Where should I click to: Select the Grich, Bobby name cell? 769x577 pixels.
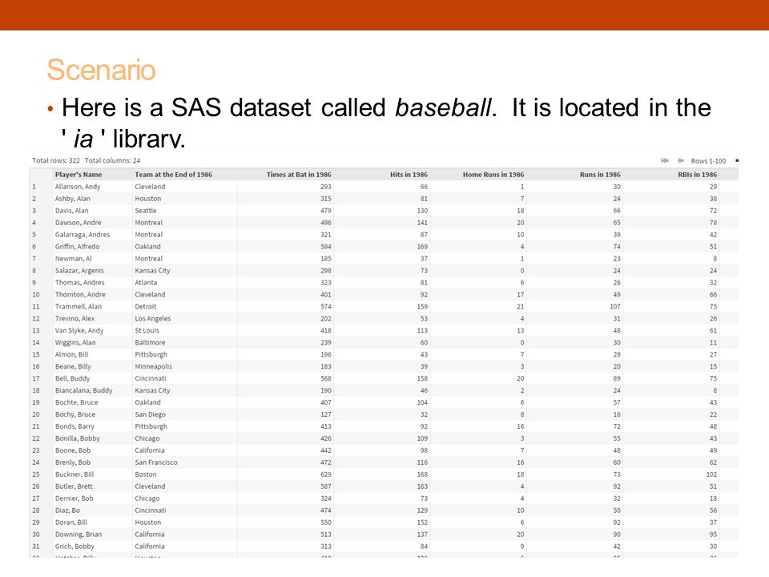point(74,547)
